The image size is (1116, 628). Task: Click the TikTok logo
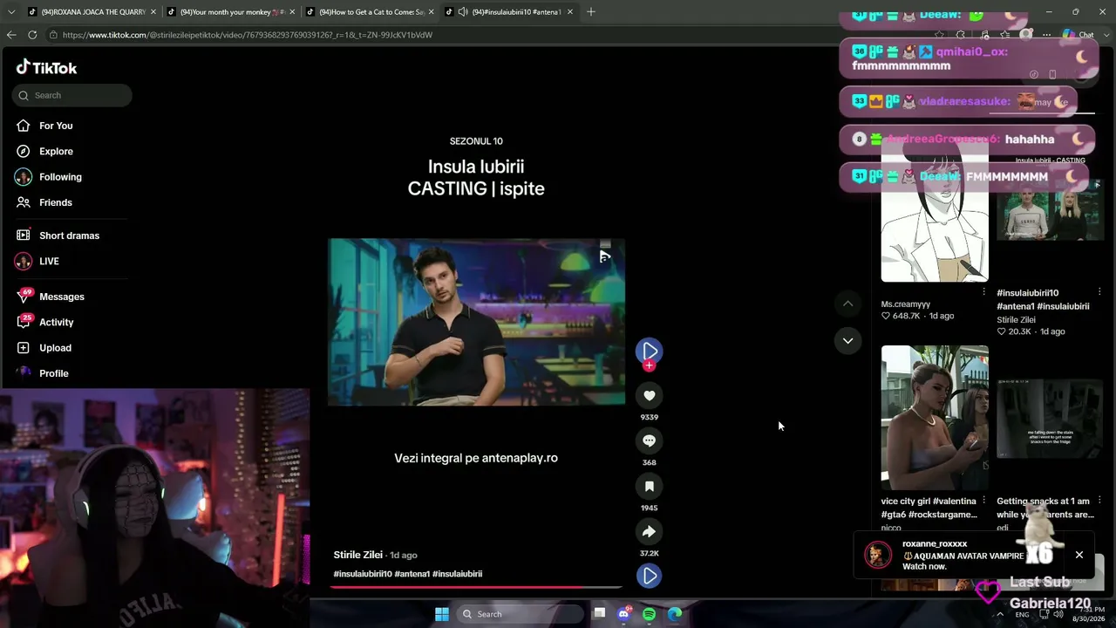pyautogui.click(x=47, y=68)
